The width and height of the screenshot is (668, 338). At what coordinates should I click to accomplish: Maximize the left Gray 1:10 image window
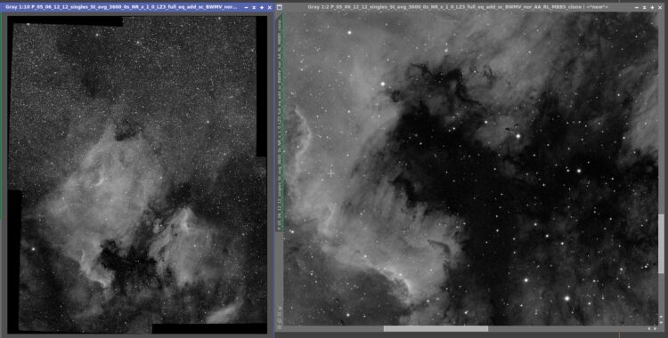tap(262, 8)
